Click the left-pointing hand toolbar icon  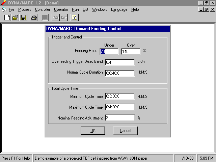pos(56,18)
